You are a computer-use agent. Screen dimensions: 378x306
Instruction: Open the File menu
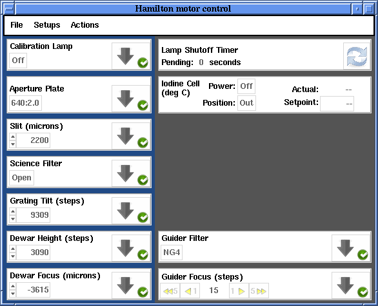tap(16, 24)
